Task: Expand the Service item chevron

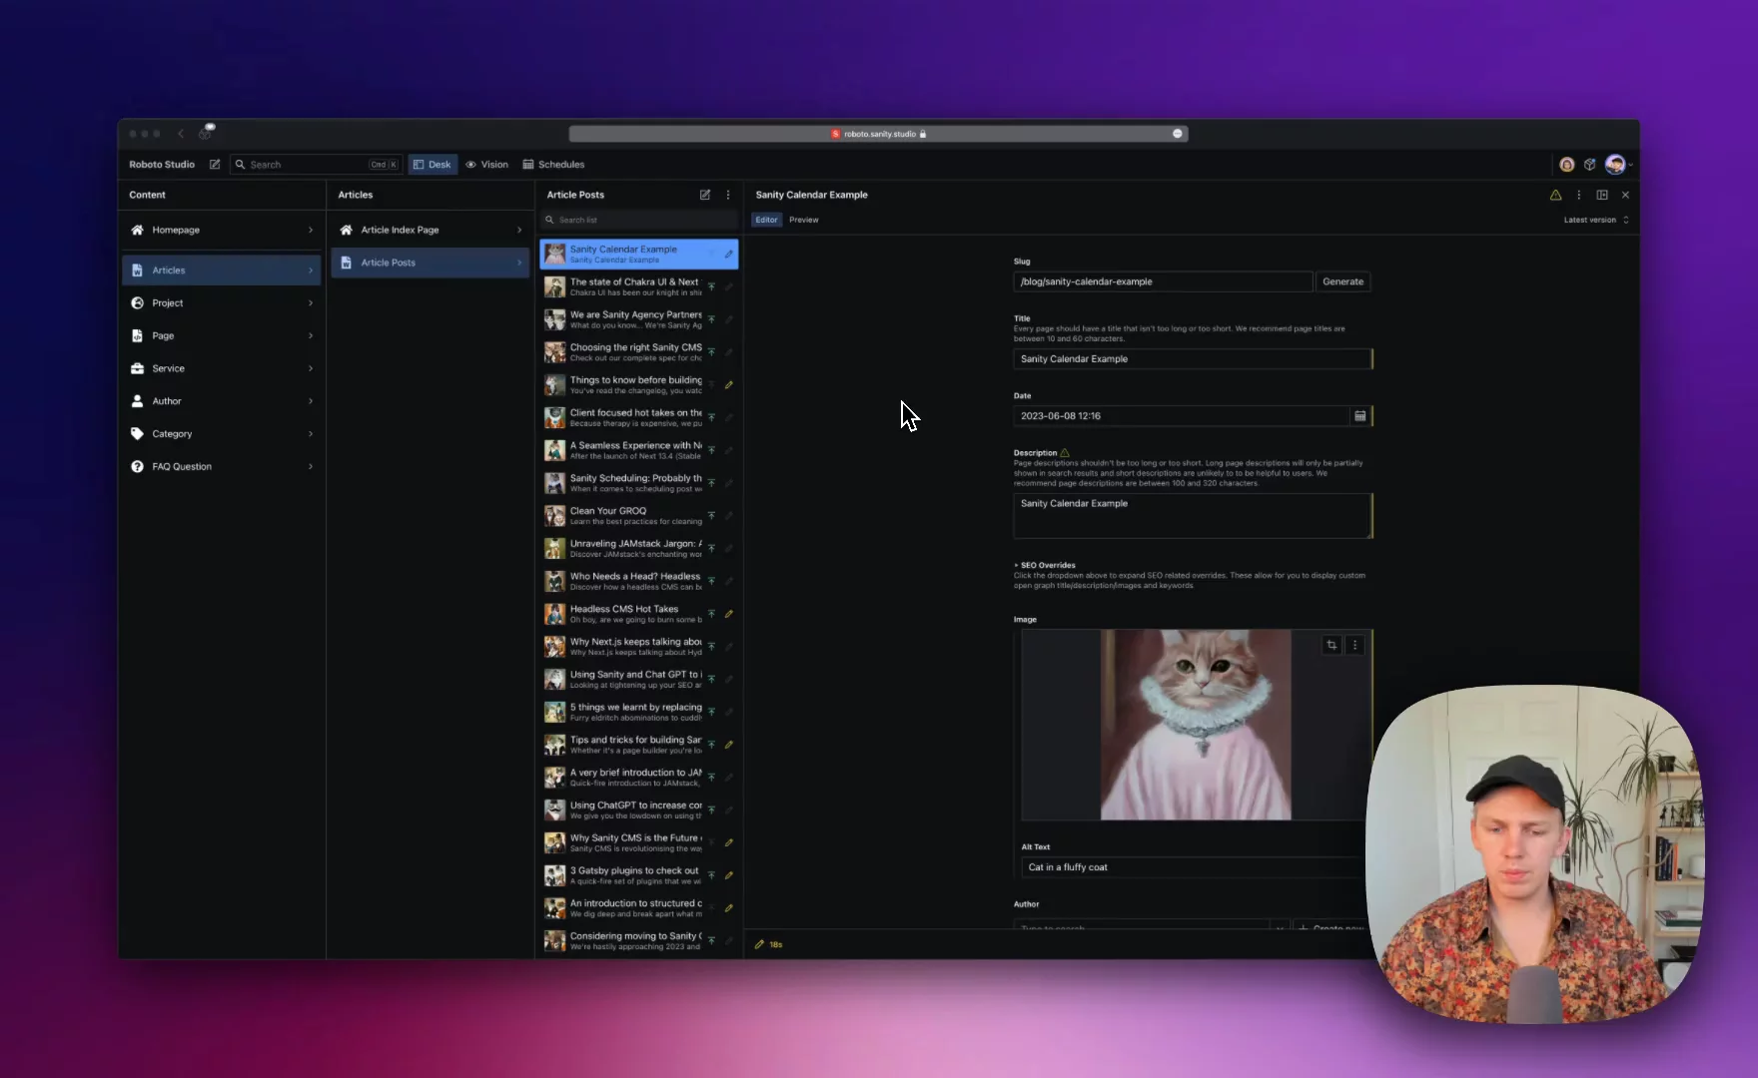Action: [311, 368]
